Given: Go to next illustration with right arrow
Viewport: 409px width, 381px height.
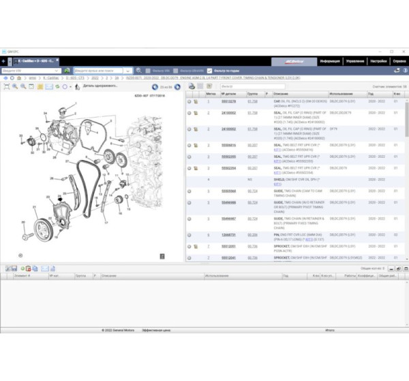Looking at the screenshot, I should tap(178, 86).
